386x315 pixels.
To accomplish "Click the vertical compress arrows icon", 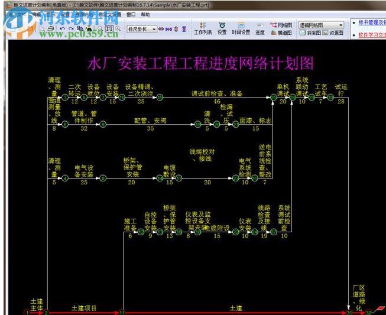I will pos(184,29).
